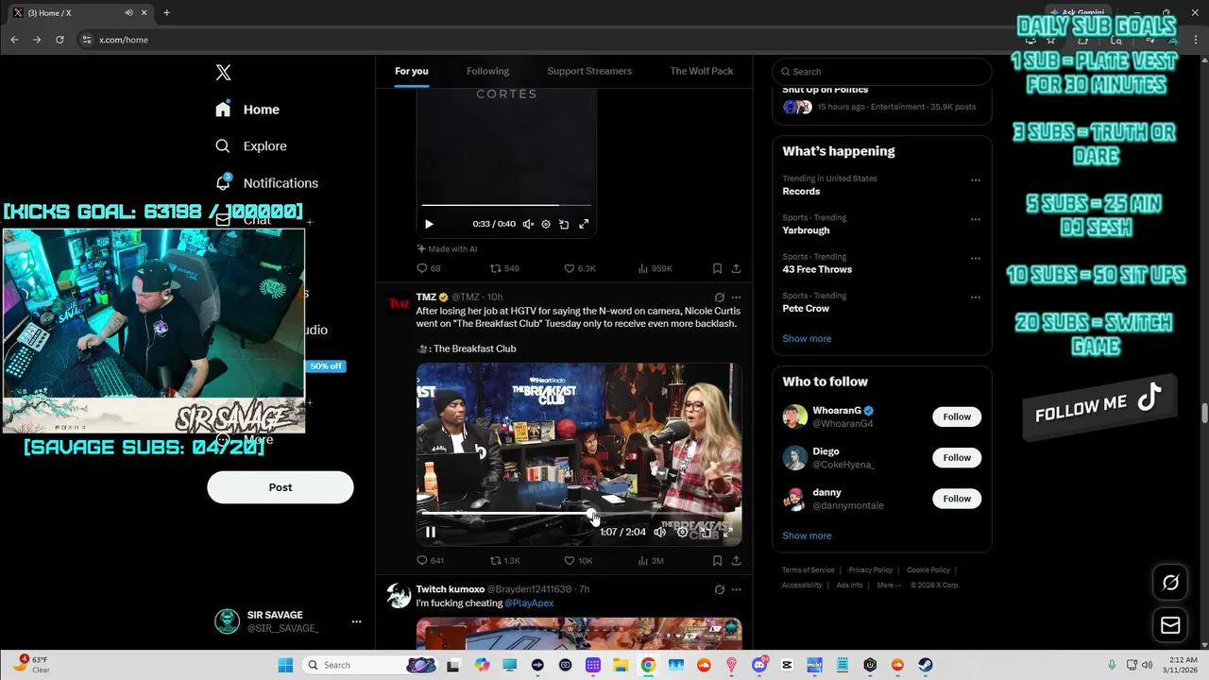Expand Show more under What's happening

pos(807,338)
